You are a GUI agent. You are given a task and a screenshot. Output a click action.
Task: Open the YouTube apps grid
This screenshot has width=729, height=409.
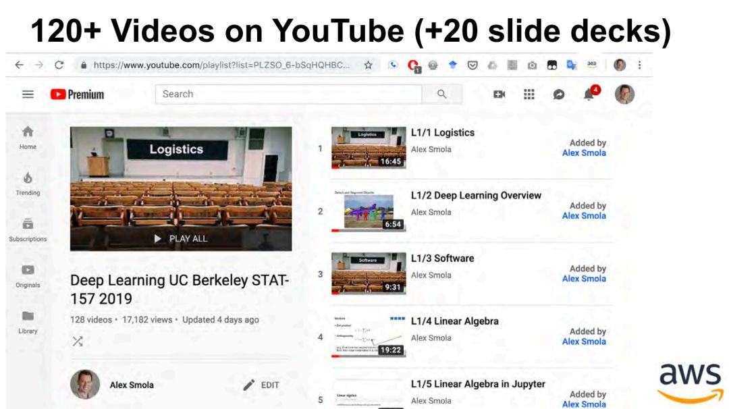tap(529, 94)
